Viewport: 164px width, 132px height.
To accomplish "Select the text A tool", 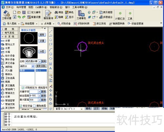I will [x=51, y=68].
